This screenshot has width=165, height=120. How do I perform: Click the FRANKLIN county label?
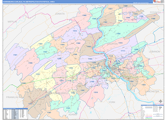pyautogui.click(x=9, y=97)
